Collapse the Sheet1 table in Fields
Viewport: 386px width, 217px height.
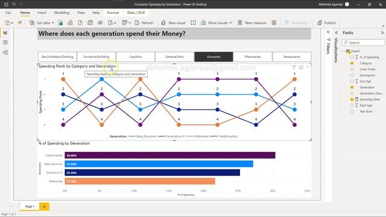pyautogui.click(x=344, y=51)
